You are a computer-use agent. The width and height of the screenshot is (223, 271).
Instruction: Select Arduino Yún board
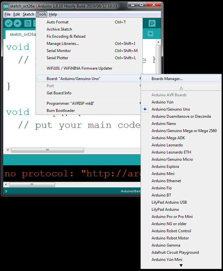coord(182,102)
